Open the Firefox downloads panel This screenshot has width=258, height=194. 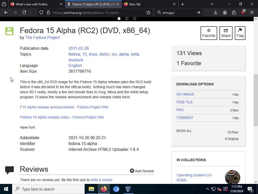[x=216, y=13]
